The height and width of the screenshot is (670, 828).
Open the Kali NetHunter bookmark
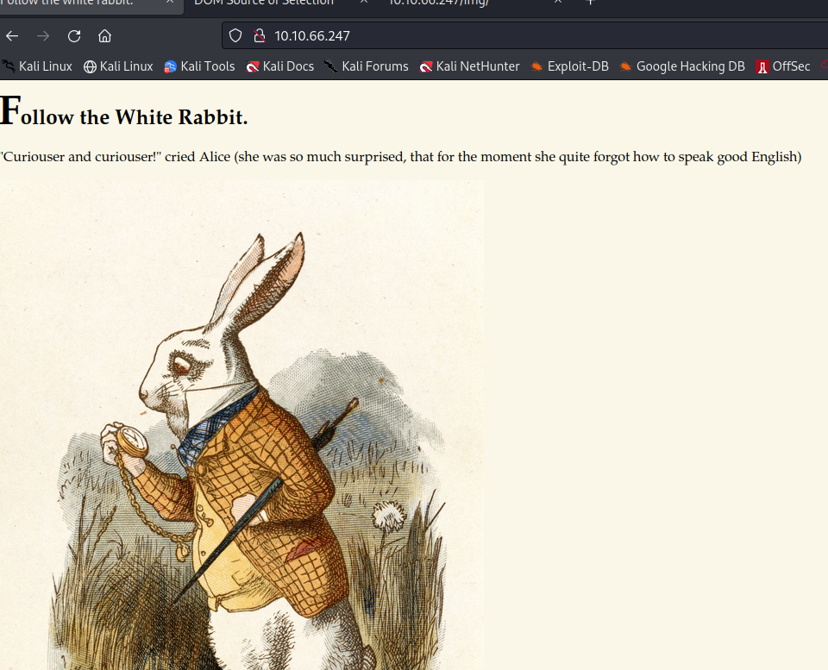tap(469, 66)
